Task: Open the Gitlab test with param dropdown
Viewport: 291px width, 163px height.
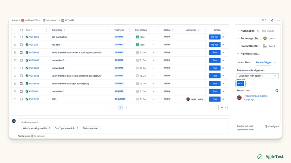Action: tap(257, 76)
